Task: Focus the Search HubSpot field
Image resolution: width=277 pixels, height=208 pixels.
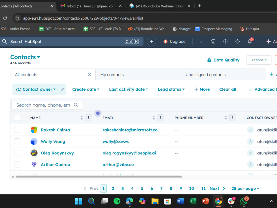Action: tap(71, 41)
